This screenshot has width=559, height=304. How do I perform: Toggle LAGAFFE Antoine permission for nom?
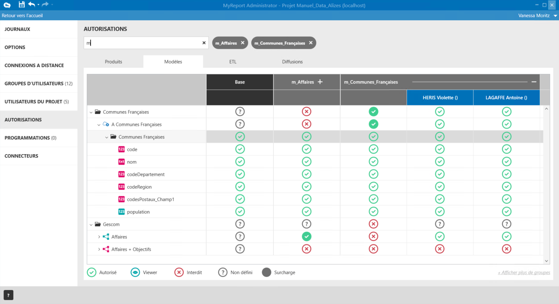[x=507, y=162]
